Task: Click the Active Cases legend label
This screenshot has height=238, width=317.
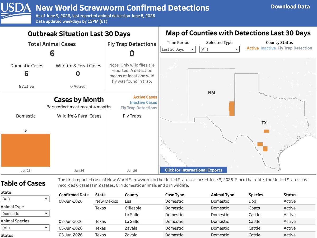Action: click(145, 97)
